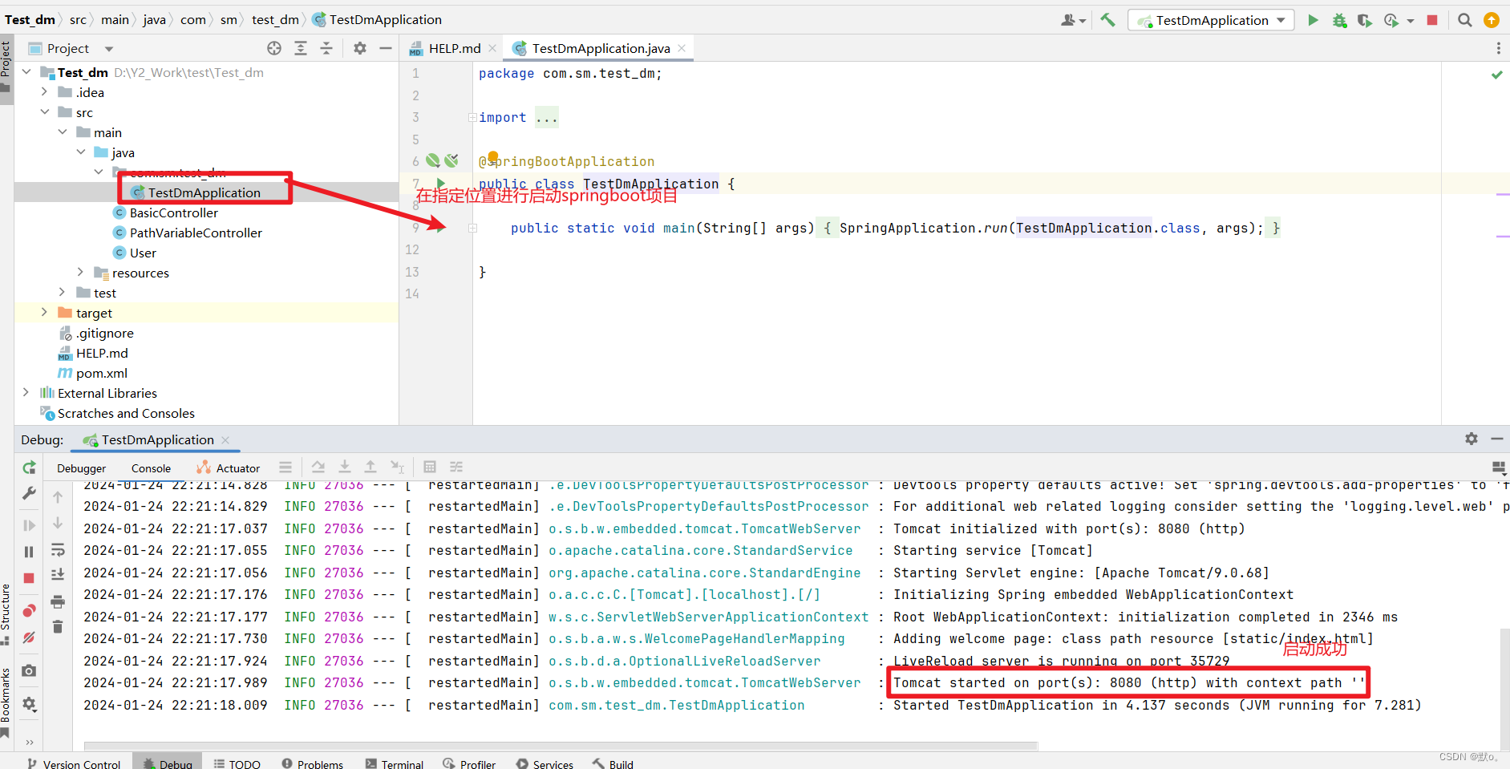Take a thread dump using camera icon

pos(29,671)
